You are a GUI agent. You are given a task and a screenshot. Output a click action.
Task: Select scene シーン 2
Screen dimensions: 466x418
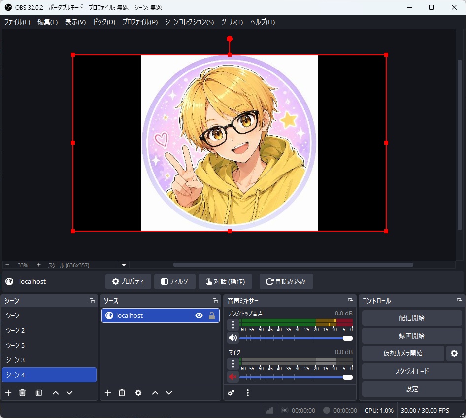[x=49, y=330]
